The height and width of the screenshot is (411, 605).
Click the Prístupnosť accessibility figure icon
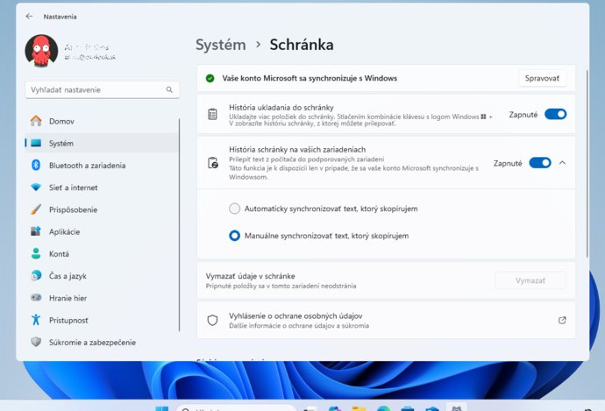(36, 320)
